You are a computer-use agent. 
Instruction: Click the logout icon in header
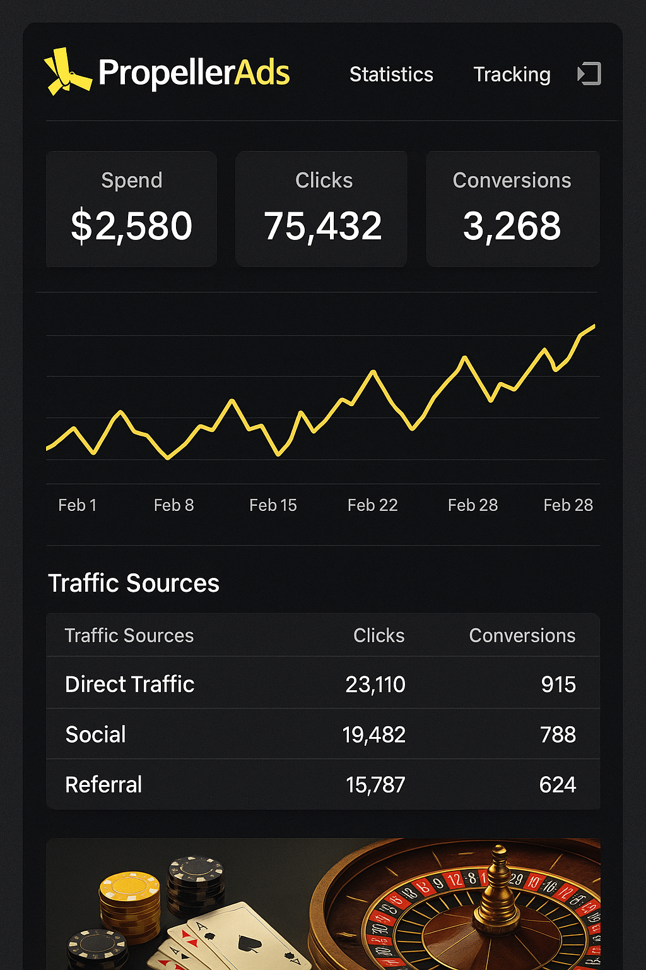point(589,74)
